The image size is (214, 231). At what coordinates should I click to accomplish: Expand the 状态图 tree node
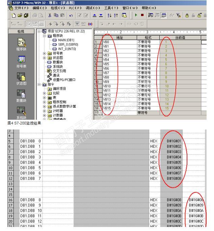[44, 58]
